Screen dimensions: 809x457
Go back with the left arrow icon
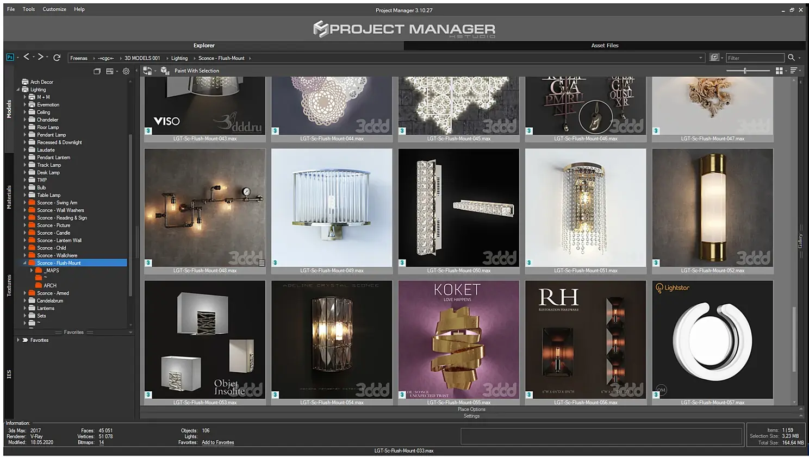[x=26, y=57]
